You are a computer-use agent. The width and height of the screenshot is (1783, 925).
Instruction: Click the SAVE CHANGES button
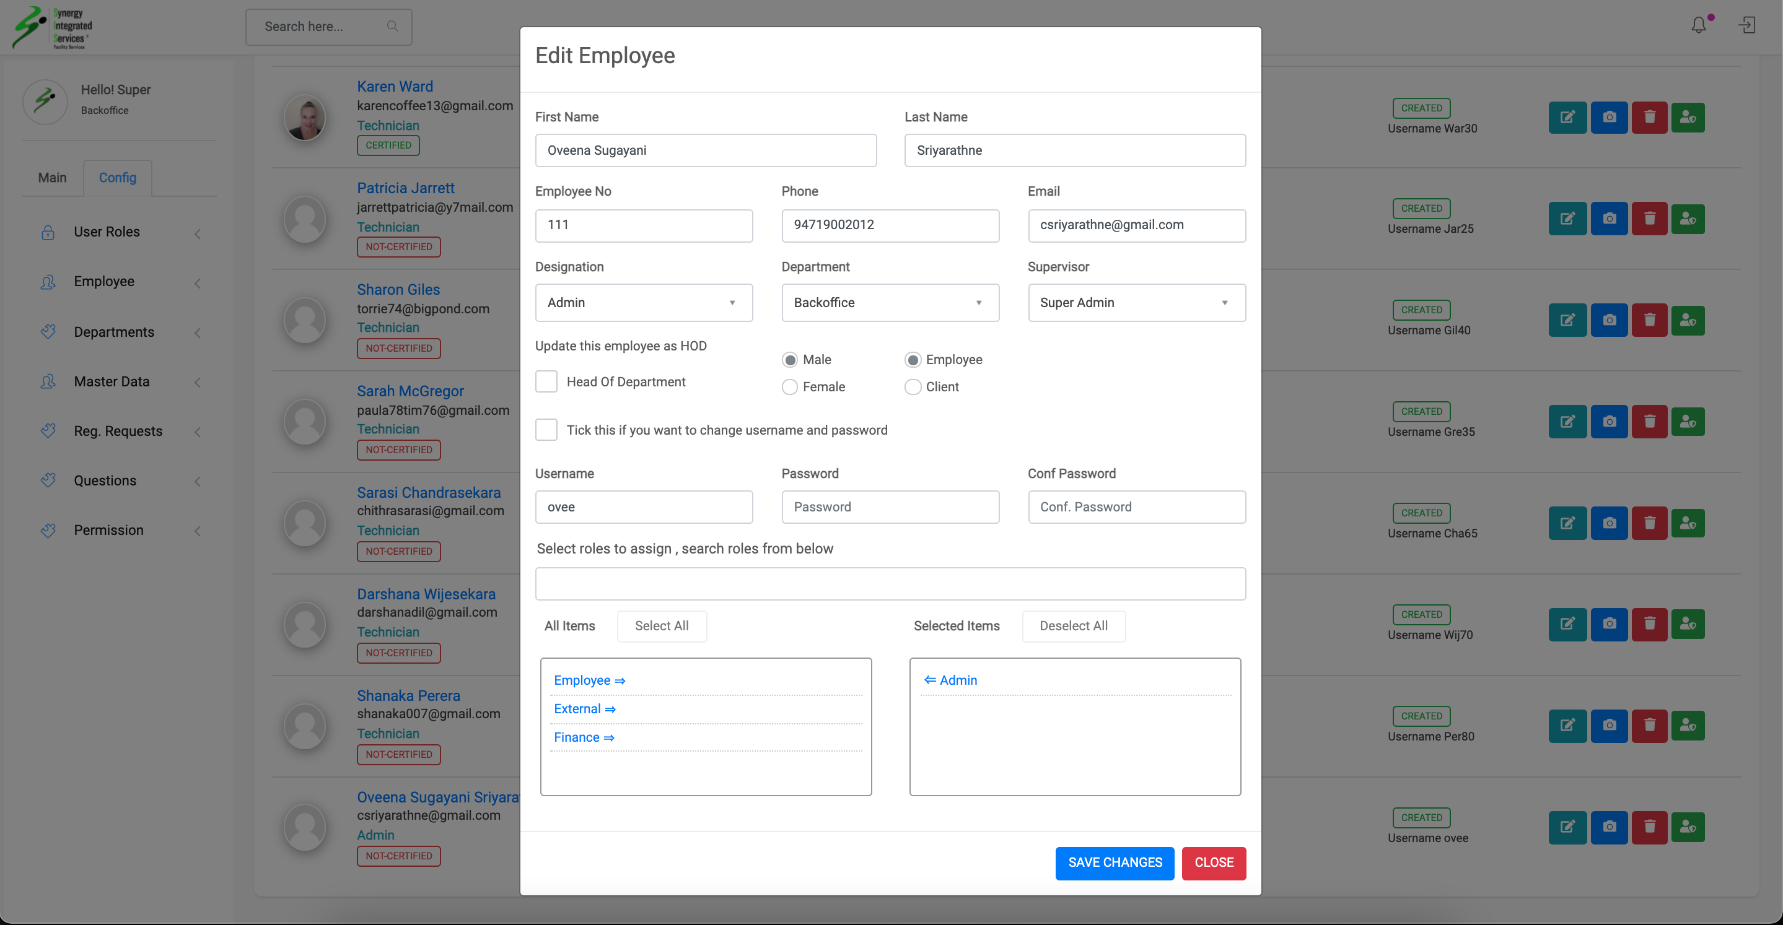point(1115,862)
